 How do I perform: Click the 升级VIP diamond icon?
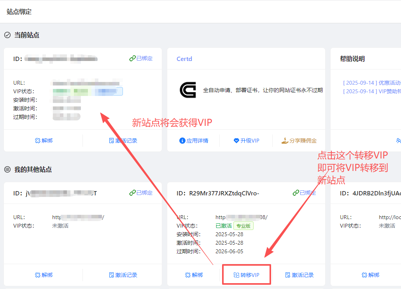point(236,141)
